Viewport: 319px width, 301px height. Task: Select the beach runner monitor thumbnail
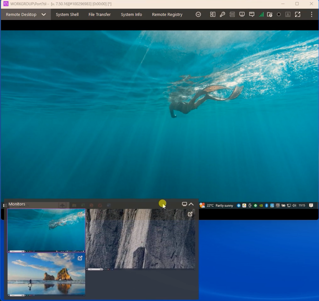[x=46, y=274]
